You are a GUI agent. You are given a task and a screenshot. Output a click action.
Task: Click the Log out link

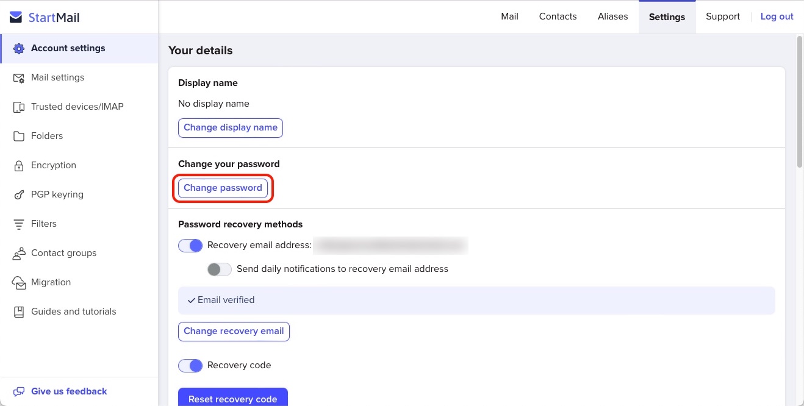pyautogui.click(x=777, y=16)
